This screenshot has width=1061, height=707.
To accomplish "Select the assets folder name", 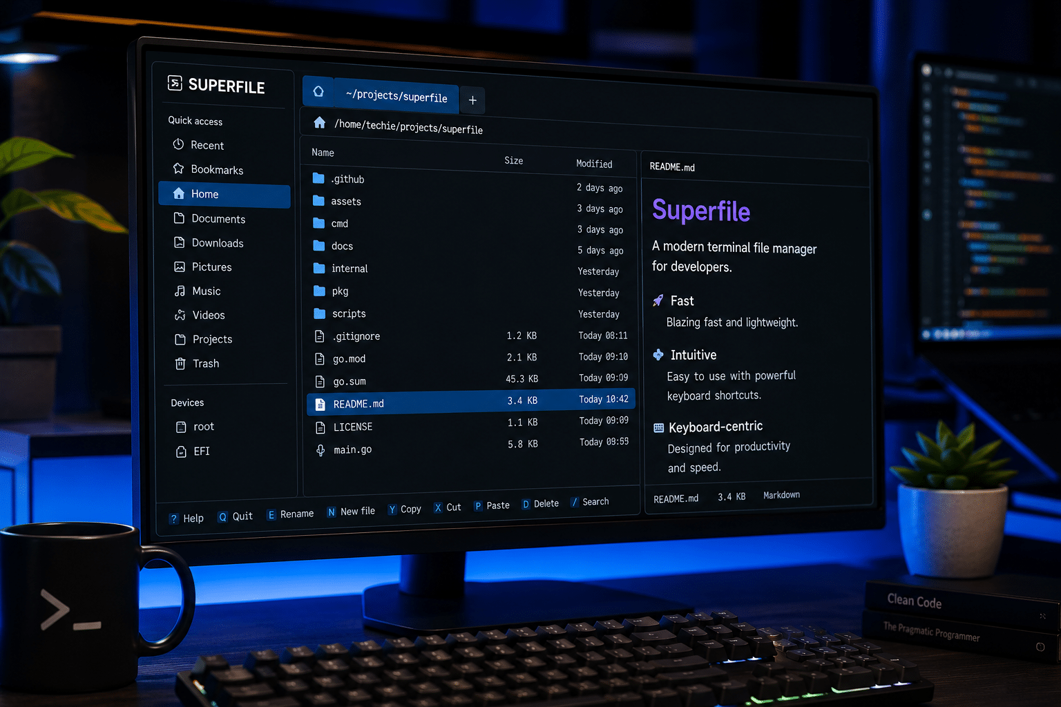I will point(346,202).
